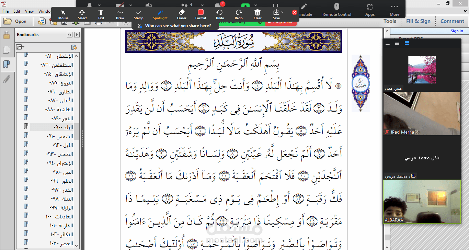Open bookmark الليل -٠٩٢
This screenshot has height=250, width=469.
[62, 145]
